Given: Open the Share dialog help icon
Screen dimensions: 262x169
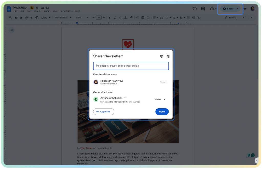Looking at the screenshot, I should (161, 56).
